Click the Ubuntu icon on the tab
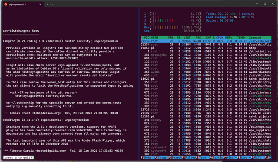Screen dimensions: 278x162 tap(6, 4)
